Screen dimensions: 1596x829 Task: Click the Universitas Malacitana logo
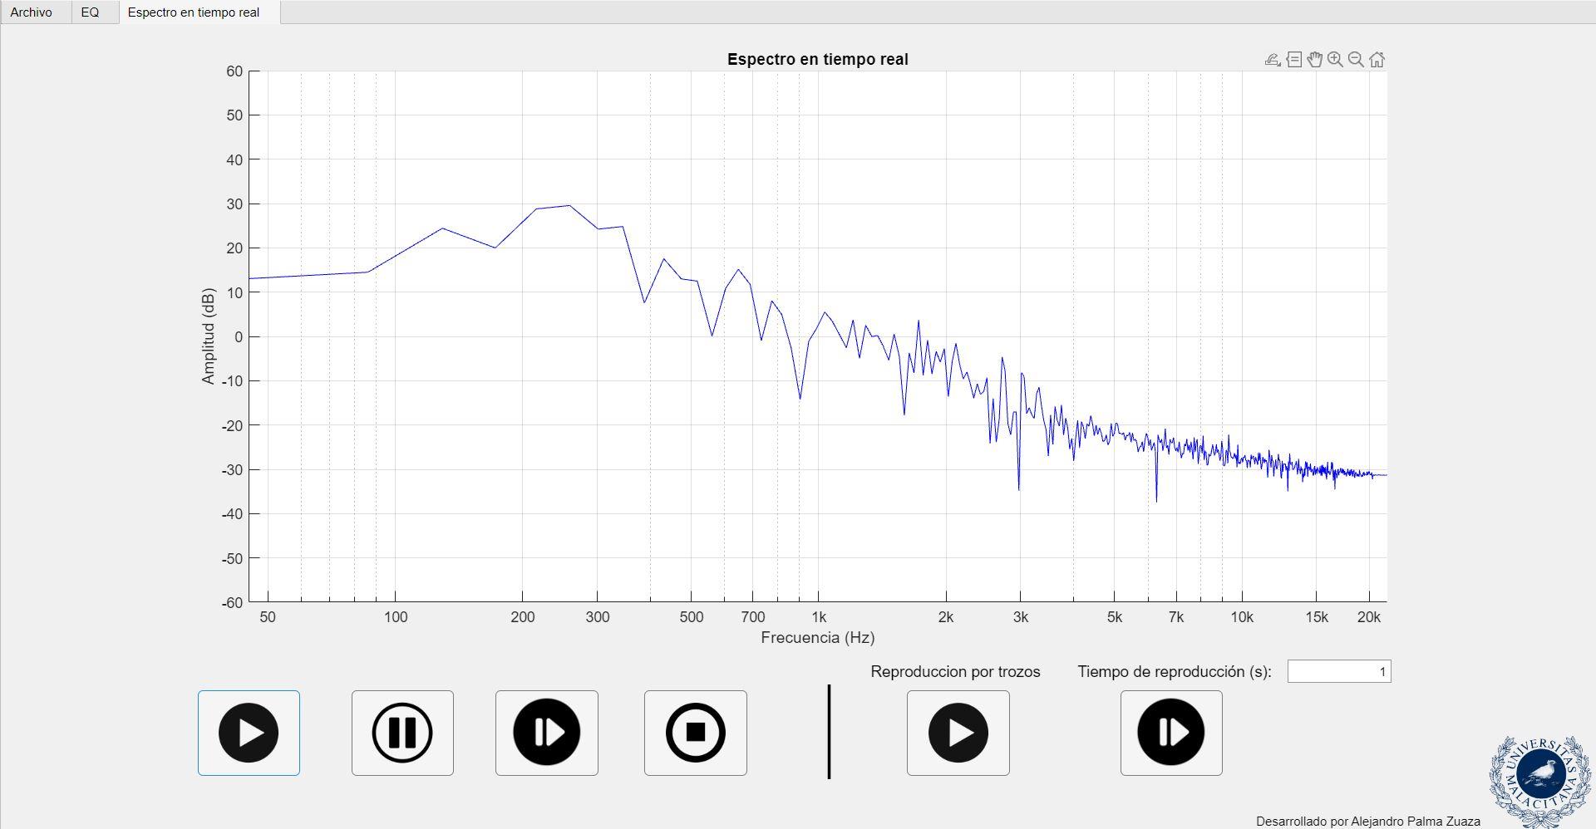(x=1540, y=779)
